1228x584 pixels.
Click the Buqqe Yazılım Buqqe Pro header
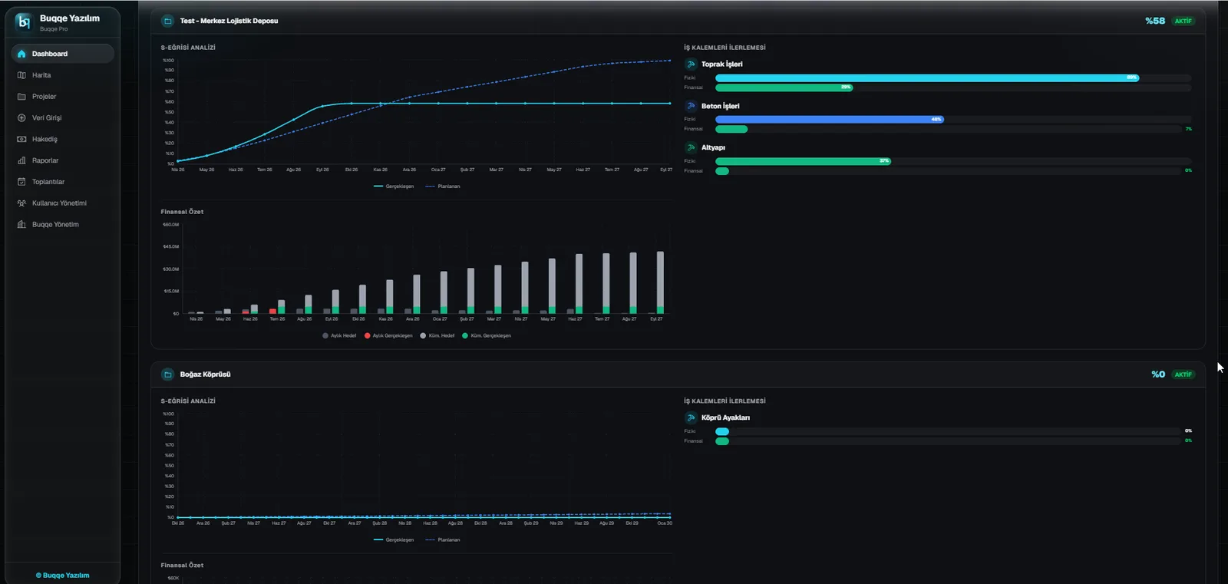(62, 22)
